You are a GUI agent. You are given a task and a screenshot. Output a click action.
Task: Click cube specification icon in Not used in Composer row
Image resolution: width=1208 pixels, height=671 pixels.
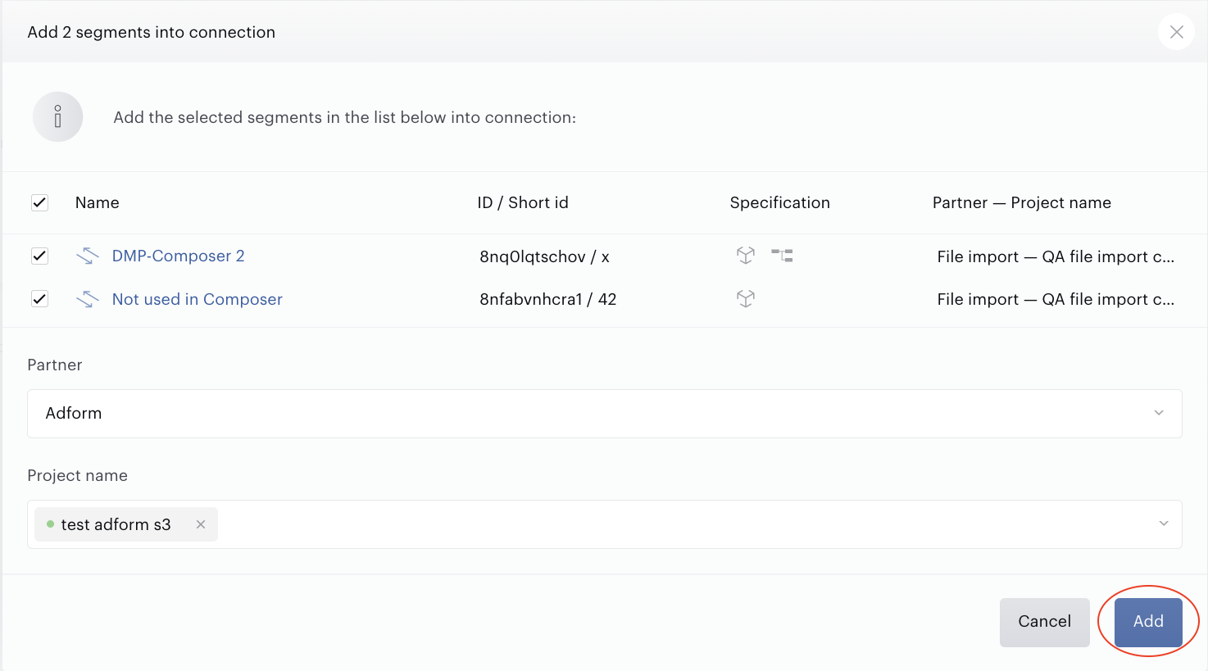point(745,298)
